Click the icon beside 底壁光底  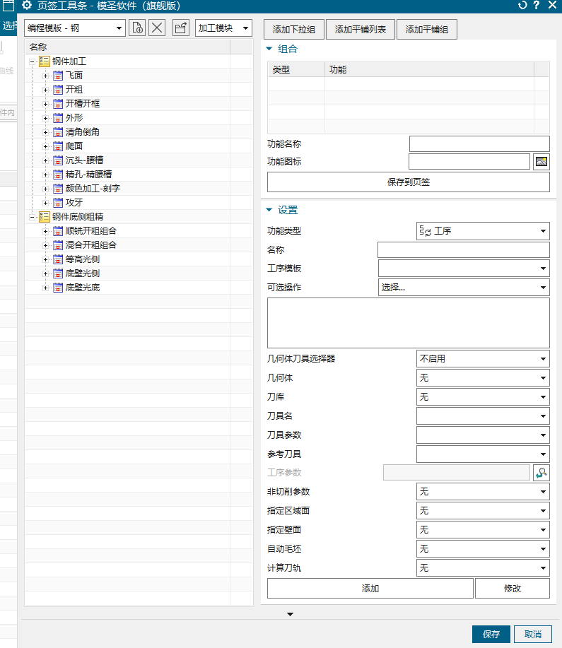click(x=58, y=288)
